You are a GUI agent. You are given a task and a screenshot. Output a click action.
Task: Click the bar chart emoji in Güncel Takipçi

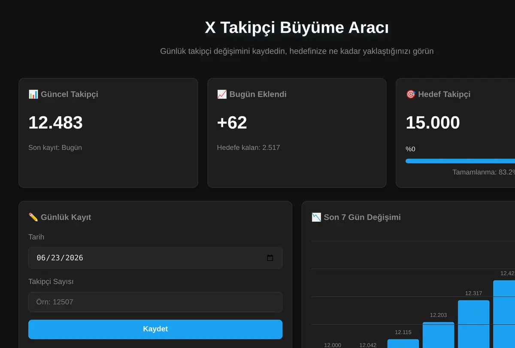tap(33, 94)
